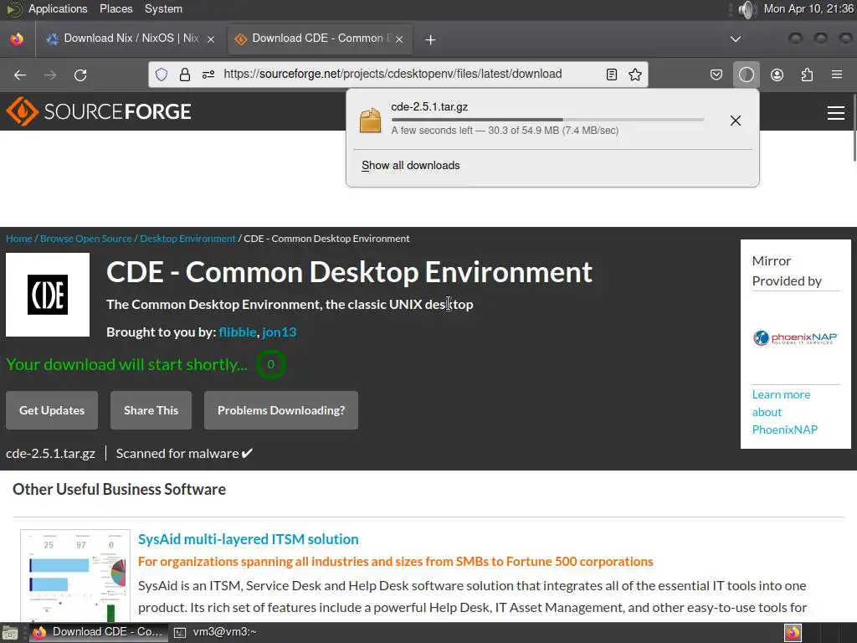This screenshot has height=643, width=857.
Task: Click the page vertical scrollbar
Action: click(854, 127)
